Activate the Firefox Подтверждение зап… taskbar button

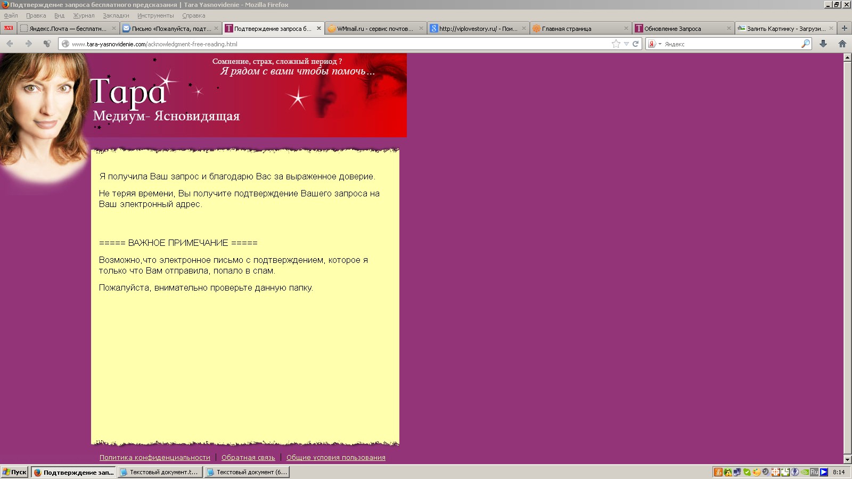tap(73, 472)
